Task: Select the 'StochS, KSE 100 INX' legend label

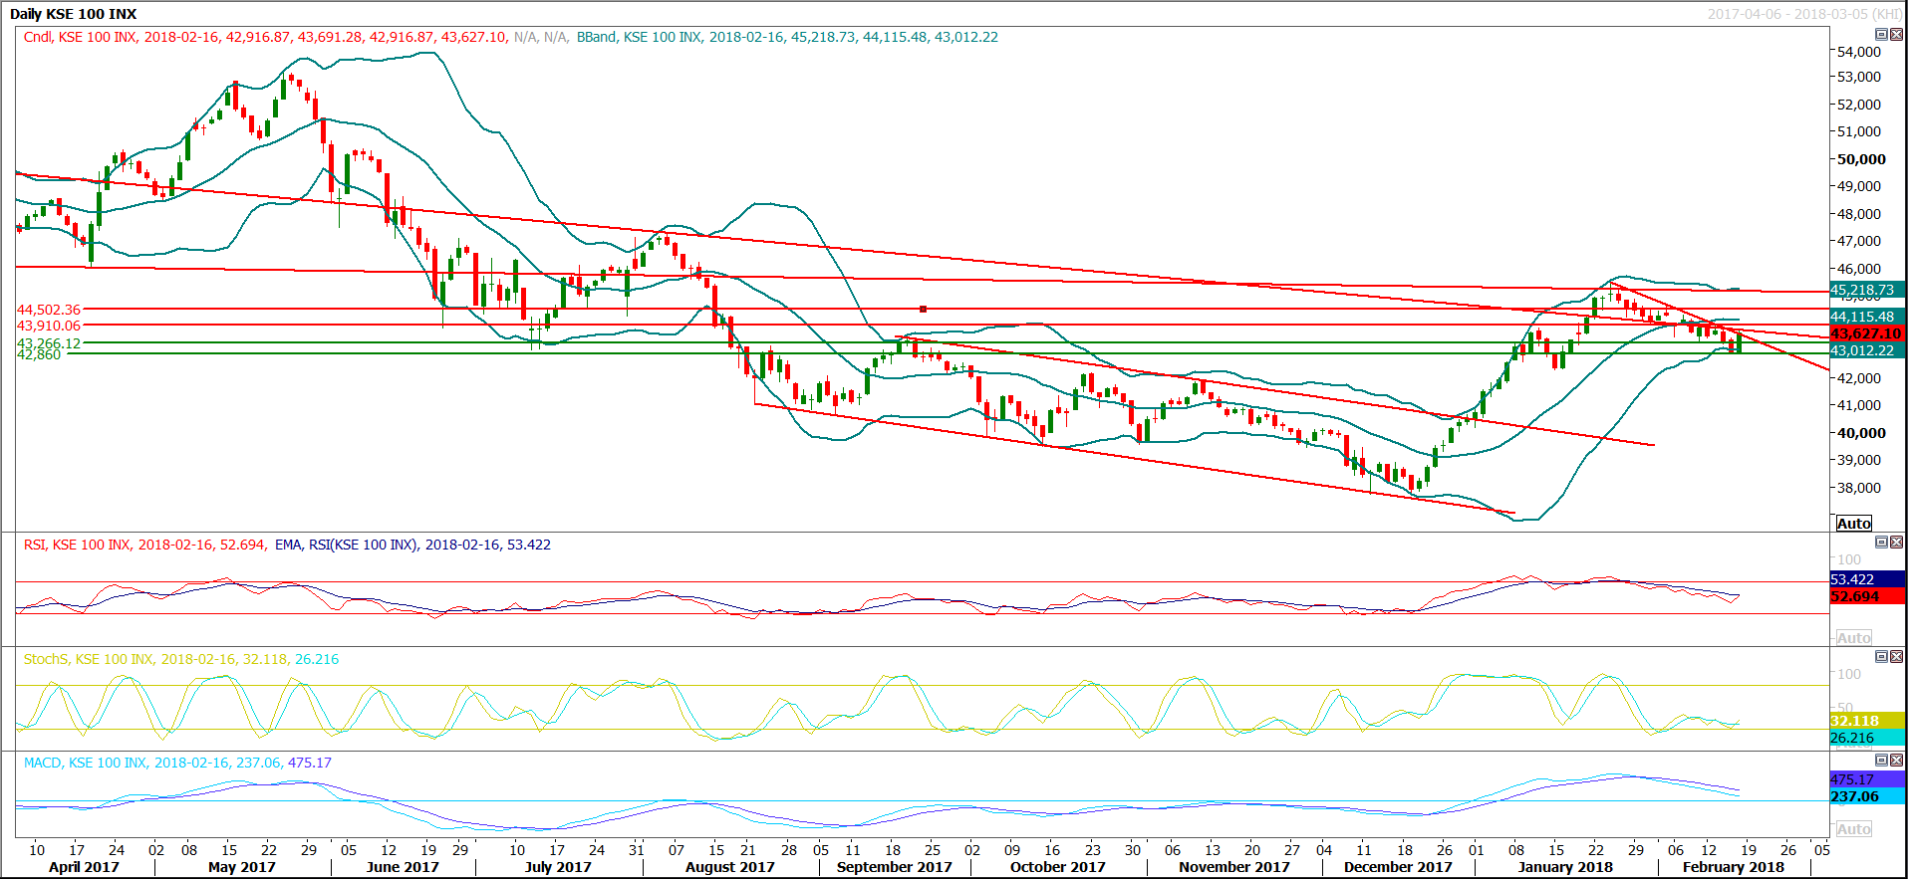Action: (89, 659)
